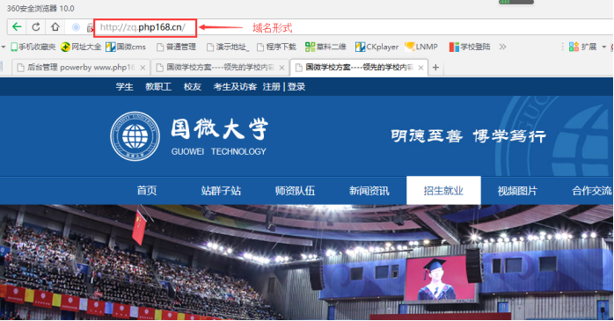614x321 pixels.
Task: Open the 网址大全 bookmark
Action: click(82, 47)
